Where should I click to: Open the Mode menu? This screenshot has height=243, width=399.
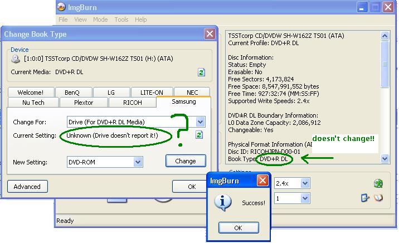pyautogui.click(x=100, y=20)
